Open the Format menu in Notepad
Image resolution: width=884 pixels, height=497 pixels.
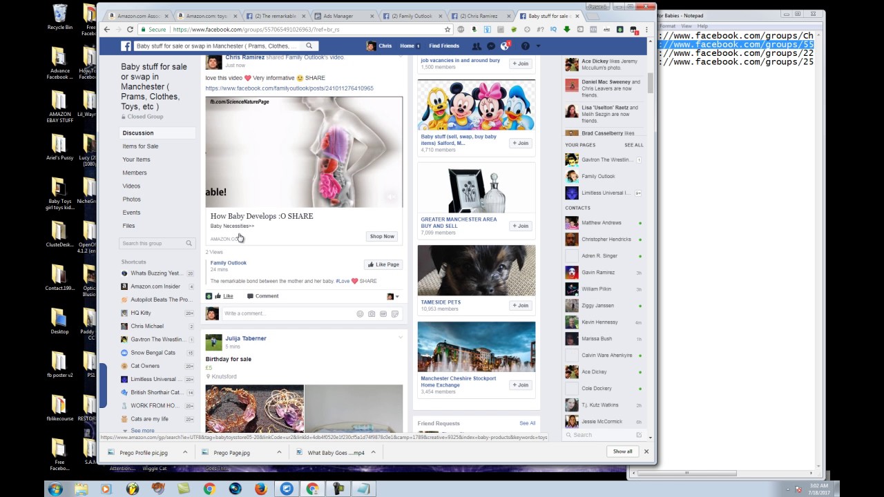point(668,26)
